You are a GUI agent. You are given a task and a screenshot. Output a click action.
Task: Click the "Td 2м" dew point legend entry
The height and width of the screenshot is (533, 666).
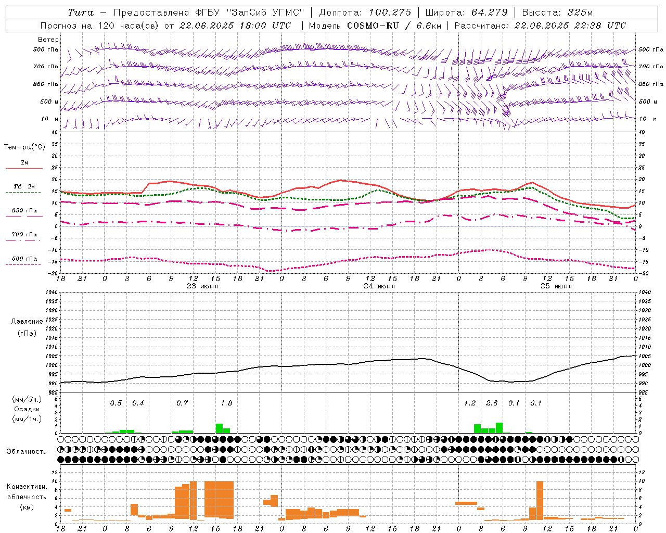24,186
